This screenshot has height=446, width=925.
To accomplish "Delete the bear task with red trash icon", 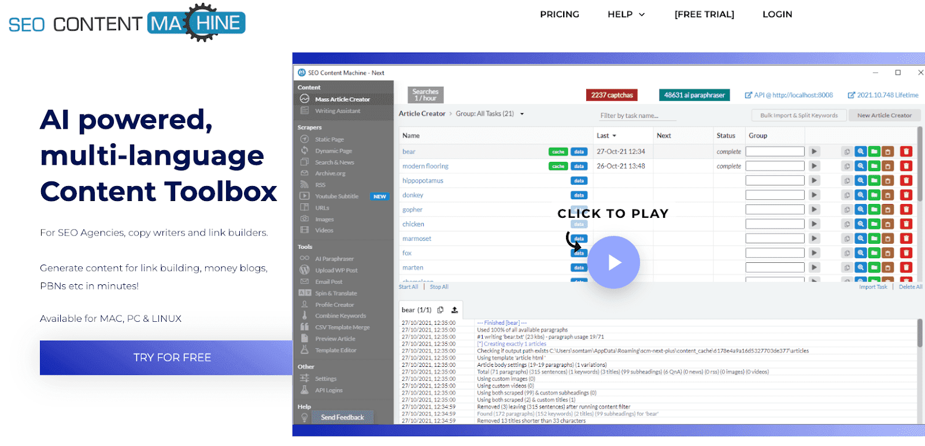I will (x=906, y=151).
